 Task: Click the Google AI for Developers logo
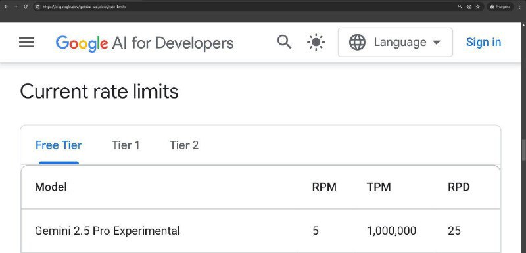pos(145,43)
